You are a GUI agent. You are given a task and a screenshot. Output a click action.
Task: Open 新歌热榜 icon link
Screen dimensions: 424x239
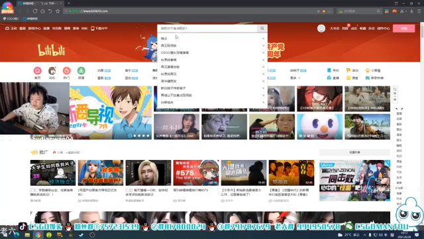pos(374,78)
